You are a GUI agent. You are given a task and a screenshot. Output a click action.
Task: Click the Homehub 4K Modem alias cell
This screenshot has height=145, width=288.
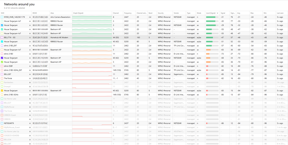[60, 38]
